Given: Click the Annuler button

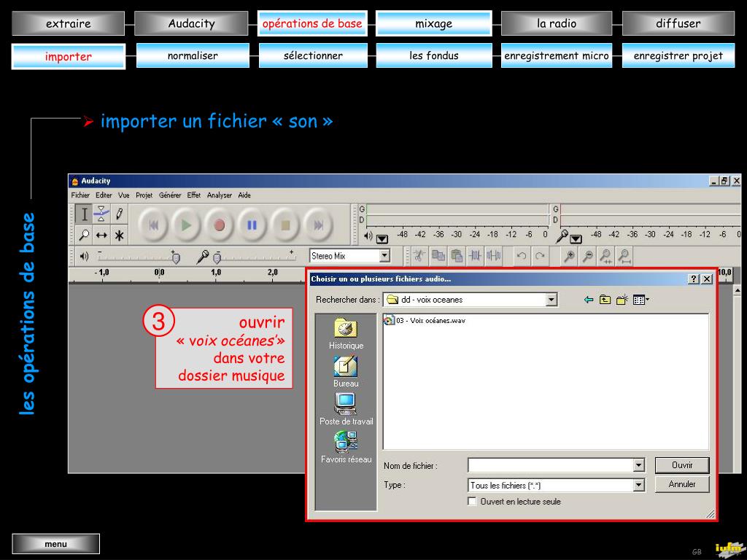Looking at the screenshot, I should click(x=682, y=484).
